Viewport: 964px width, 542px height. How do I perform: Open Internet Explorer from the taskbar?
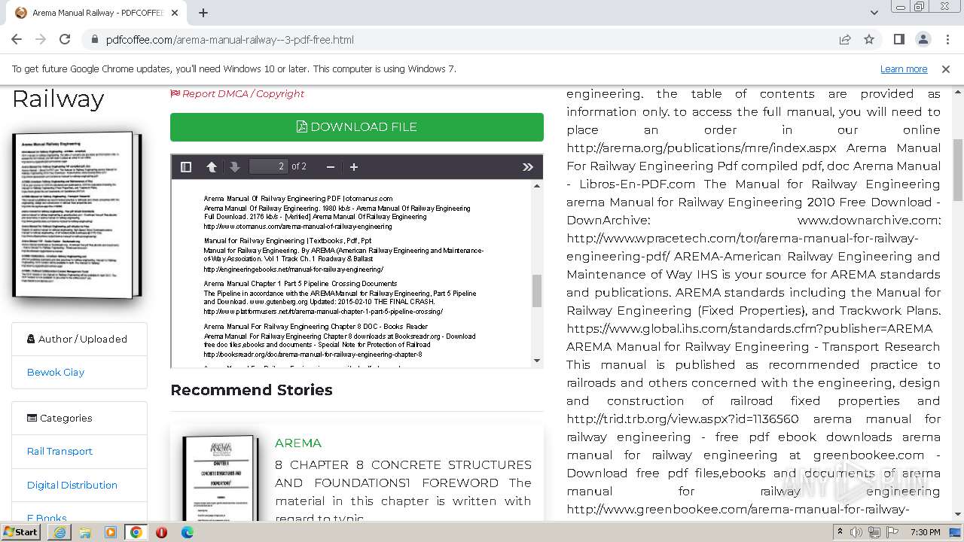point(59,532)
